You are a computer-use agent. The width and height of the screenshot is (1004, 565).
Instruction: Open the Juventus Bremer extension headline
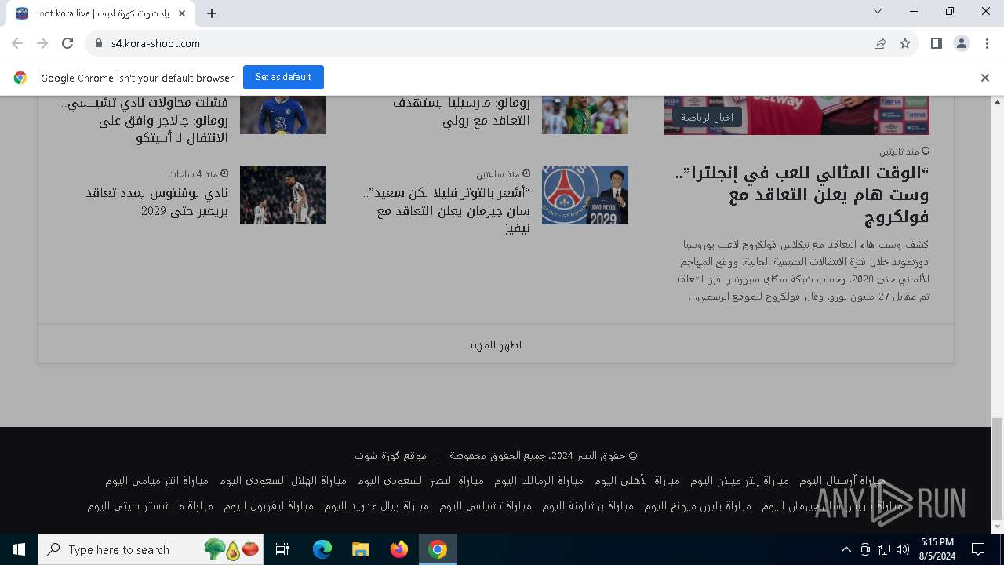pyautogui.click(x=157, y=202)
